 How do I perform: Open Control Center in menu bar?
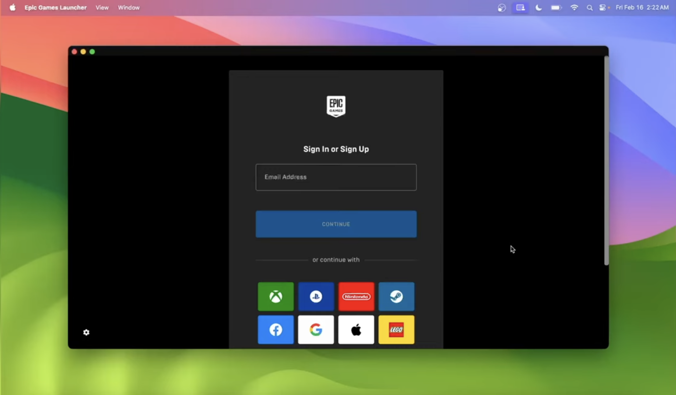tap(603, 8)
